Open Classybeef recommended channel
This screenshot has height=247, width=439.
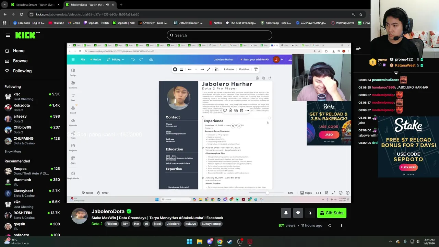pyautogui.click(x=32, y=193)
